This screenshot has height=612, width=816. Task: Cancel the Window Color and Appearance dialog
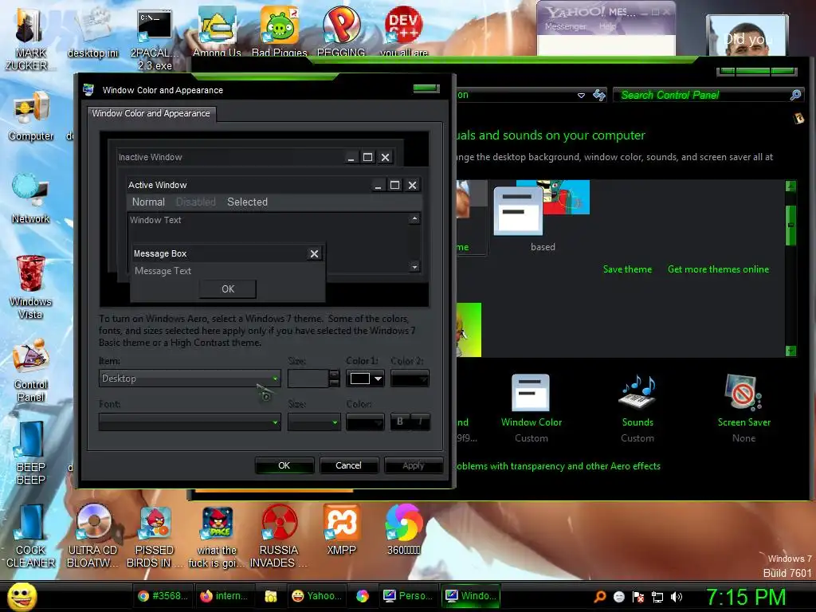(348, 465)
